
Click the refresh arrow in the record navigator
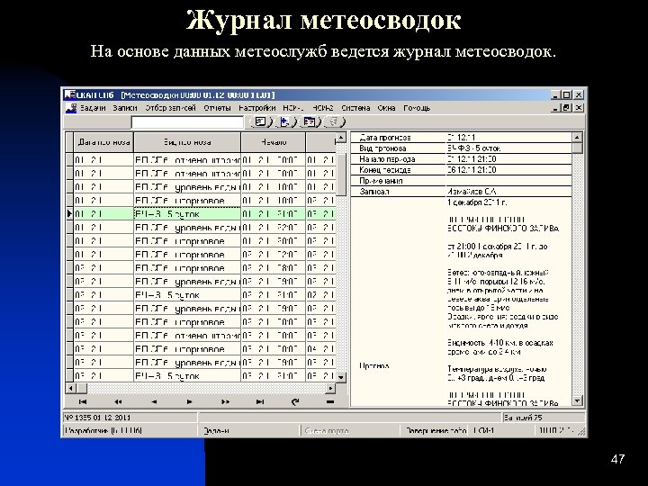point(294,401)
